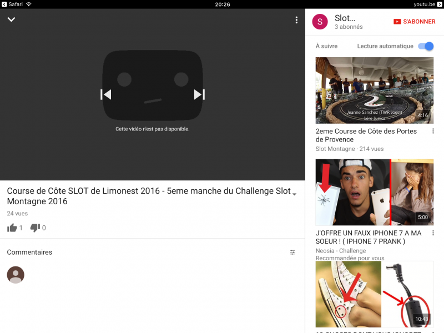Return to Safari via the back link
The width and height of the screenshot is (444, 333).
12,4
